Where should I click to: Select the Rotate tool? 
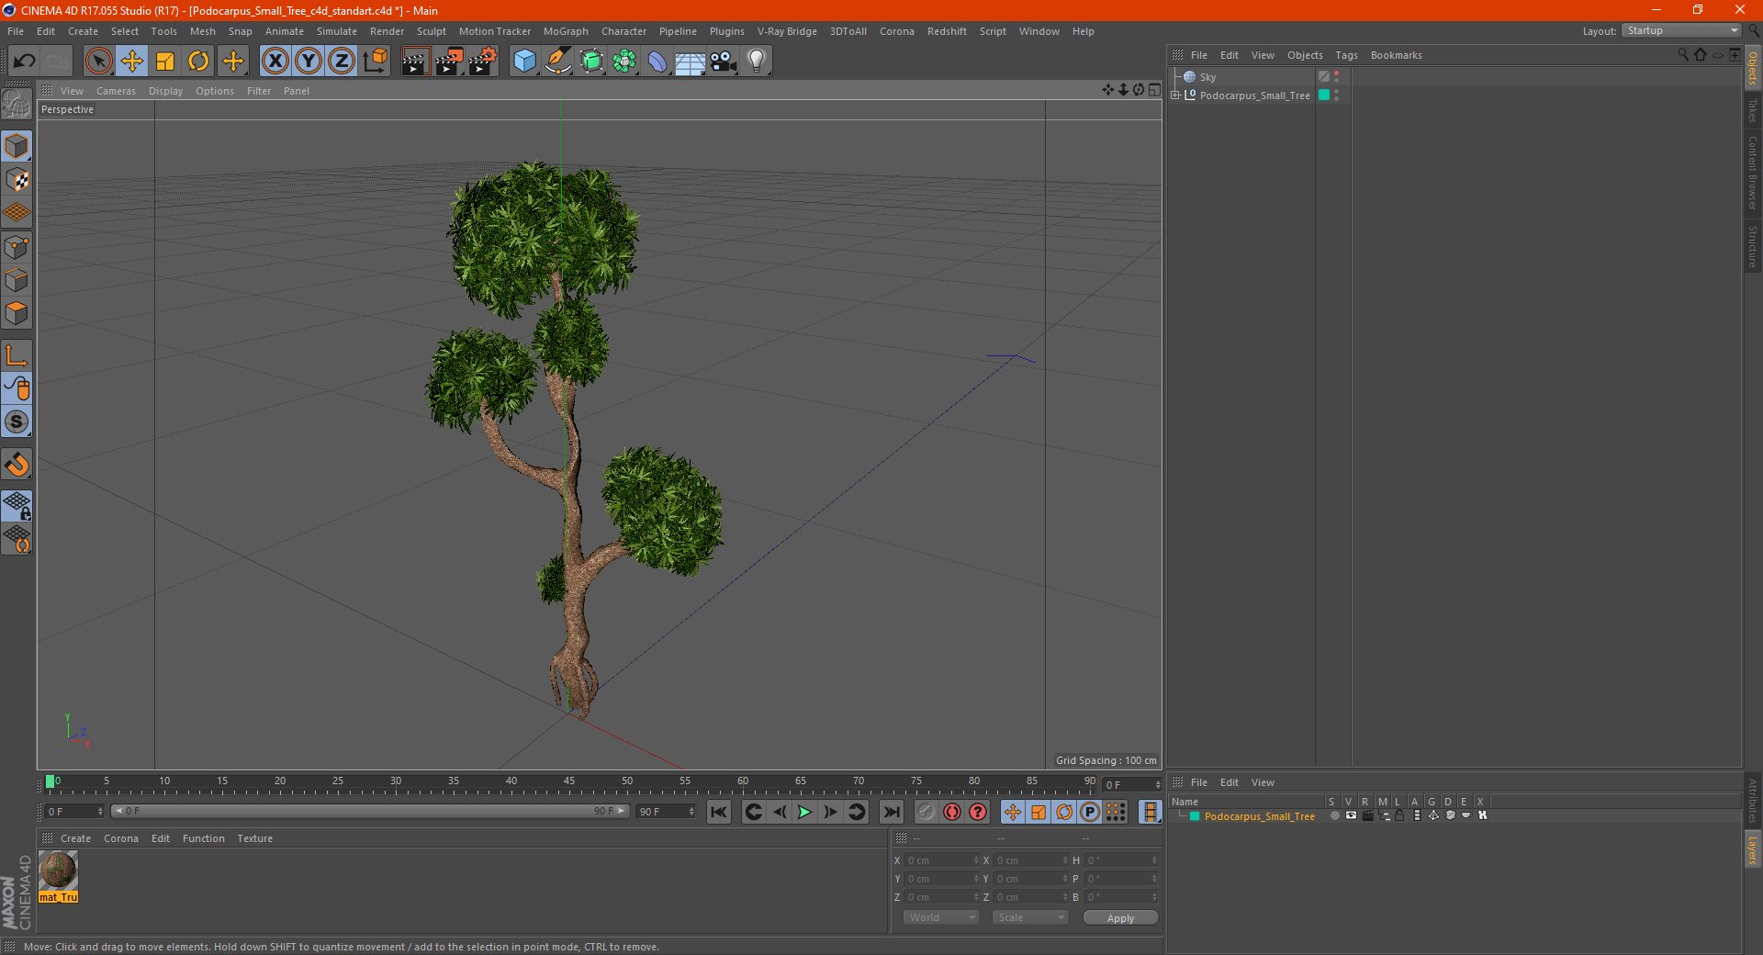198,62
